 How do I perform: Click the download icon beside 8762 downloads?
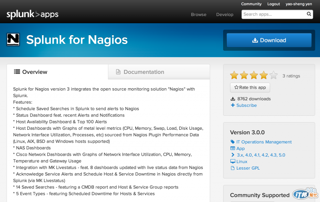(233, 99)
